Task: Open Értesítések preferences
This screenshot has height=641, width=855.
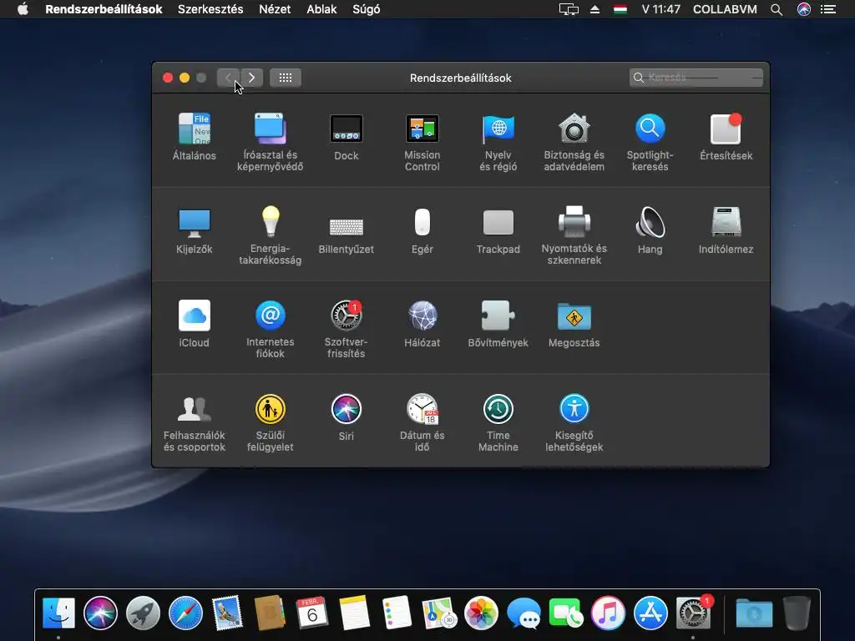Action: click(726, 136)
